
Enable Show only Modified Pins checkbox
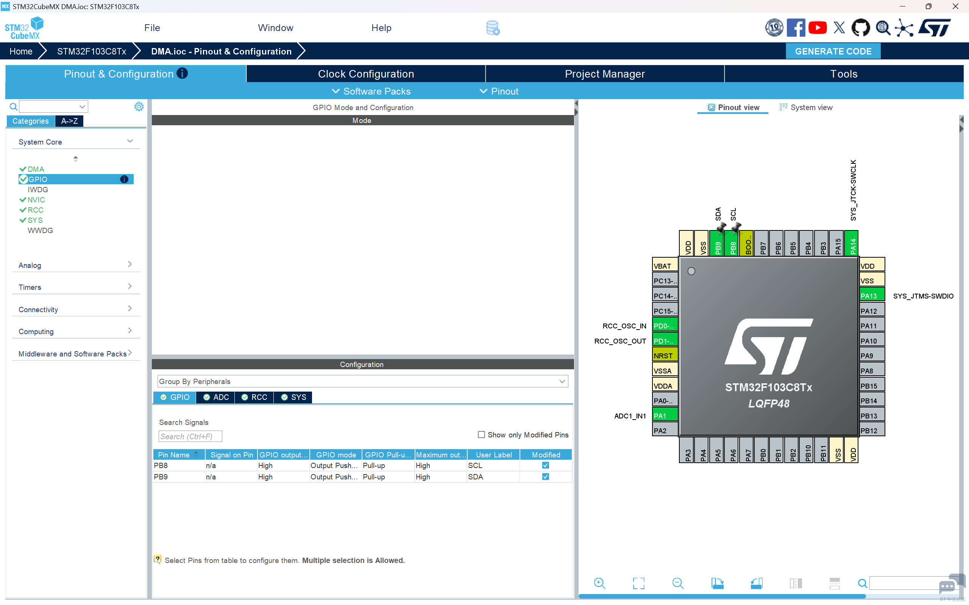point(481,434)
